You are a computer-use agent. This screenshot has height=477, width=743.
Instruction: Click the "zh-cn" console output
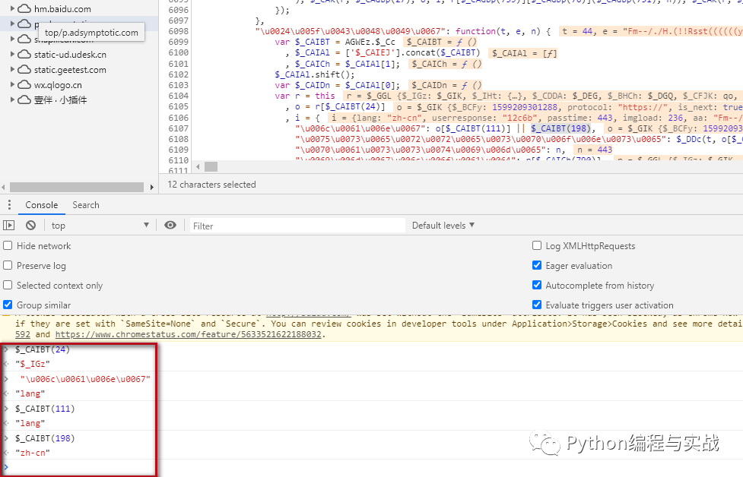coord(33,453)
